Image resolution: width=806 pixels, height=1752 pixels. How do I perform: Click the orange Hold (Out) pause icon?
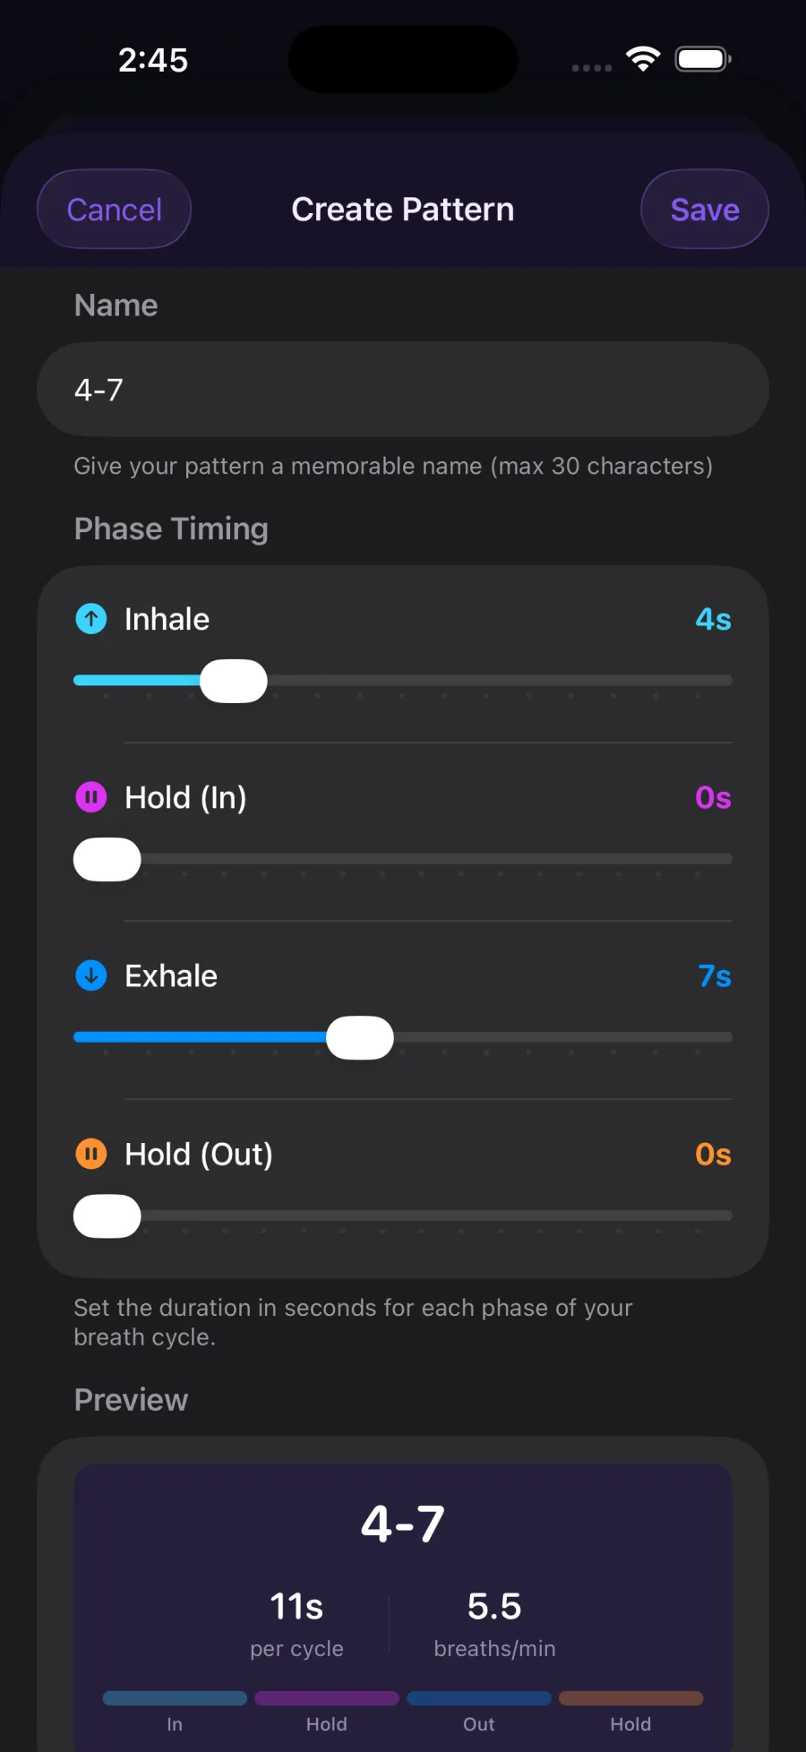coord(90,1154)
